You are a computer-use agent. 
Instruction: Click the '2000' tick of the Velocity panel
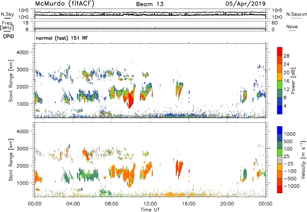pos(22,166)
